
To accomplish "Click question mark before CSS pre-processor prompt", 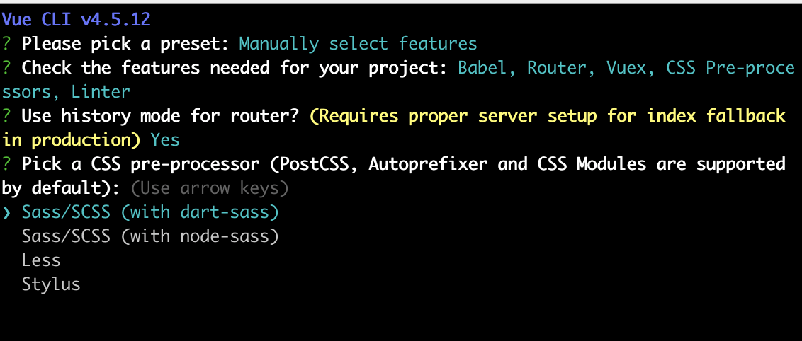I will (6, 164).
